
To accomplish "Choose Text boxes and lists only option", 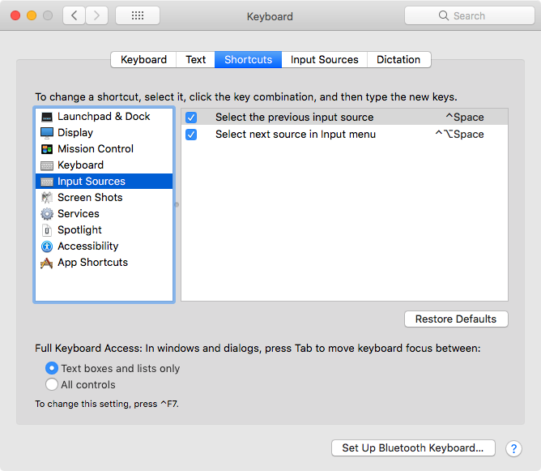I will coord(52,368).
